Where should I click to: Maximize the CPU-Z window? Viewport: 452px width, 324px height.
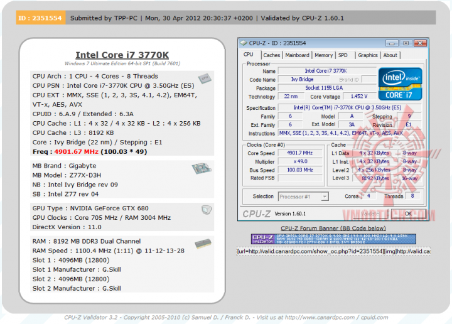406,43
